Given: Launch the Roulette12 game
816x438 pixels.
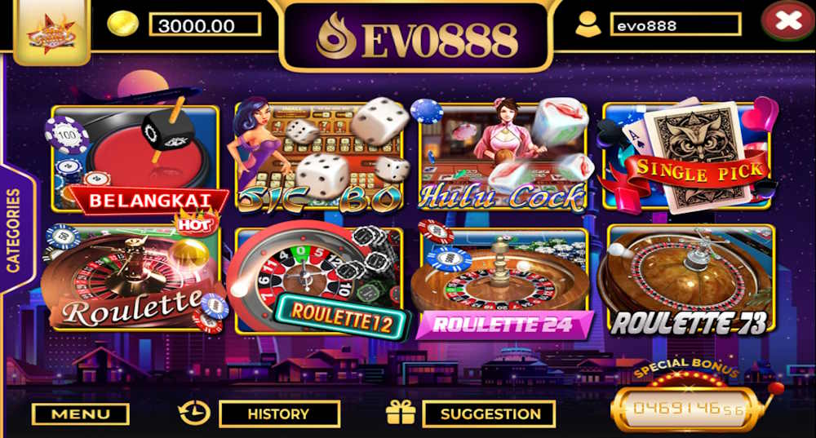Looking at the screenshot, I should point(319,280).
